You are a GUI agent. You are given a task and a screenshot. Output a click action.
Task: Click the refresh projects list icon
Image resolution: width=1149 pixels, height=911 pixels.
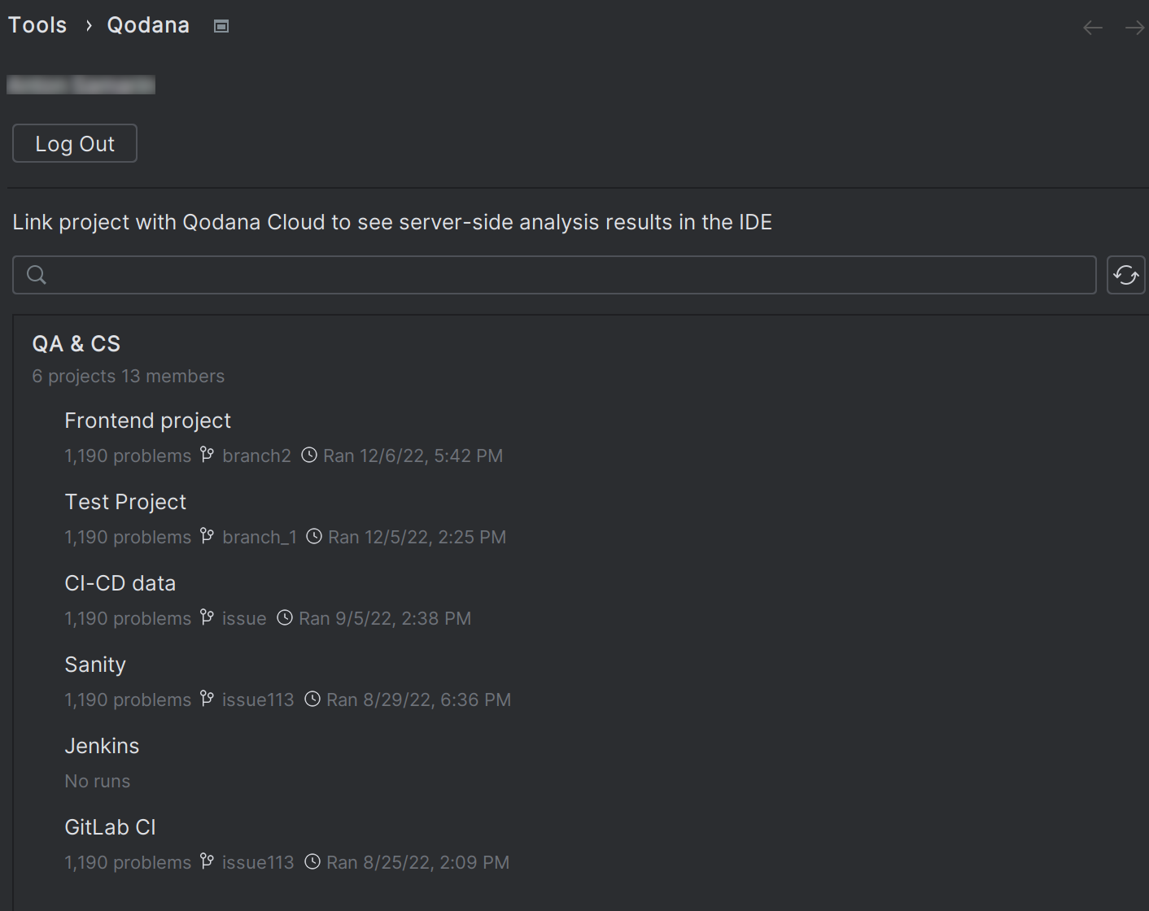click(x=1125, y=275)
